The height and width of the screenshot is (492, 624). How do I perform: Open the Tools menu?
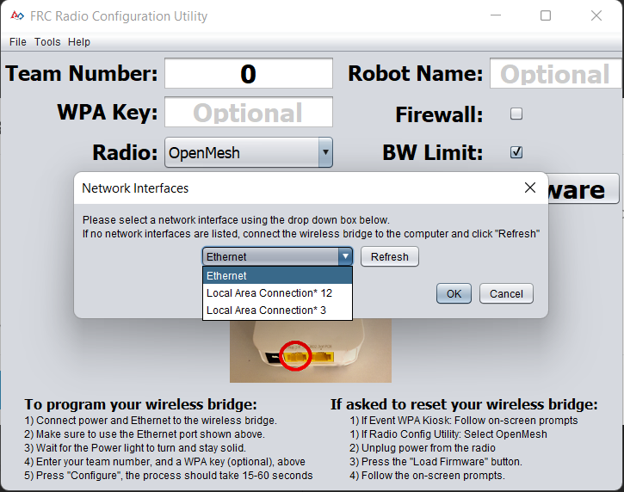point(47,42)
